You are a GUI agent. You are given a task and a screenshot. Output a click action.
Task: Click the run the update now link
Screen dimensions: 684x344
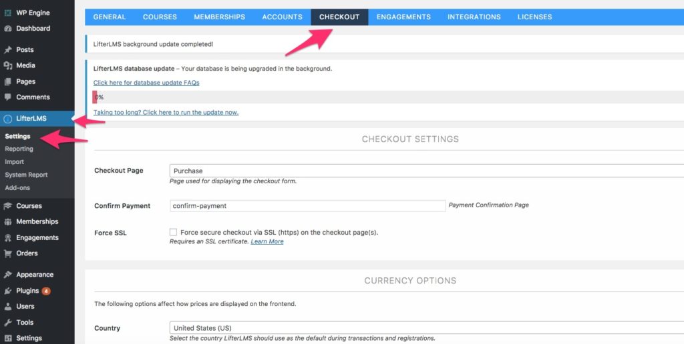pos(166,113)
